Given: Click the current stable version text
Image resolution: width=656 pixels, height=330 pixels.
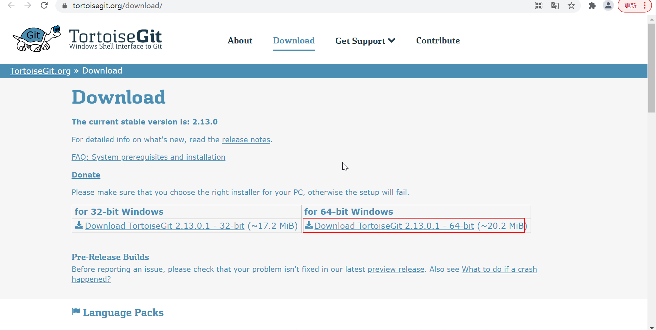Looking at the screenshot, I should [x=145, y=122].
